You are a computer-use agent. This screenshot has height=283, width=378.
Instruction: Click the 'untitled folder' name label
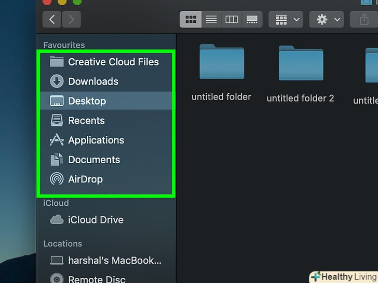pyautogui.click(x=221, y=97)
